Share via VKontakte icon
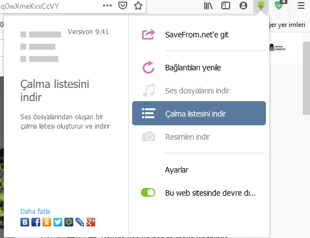This screenshot has height=238, width=310. (25, 222)
